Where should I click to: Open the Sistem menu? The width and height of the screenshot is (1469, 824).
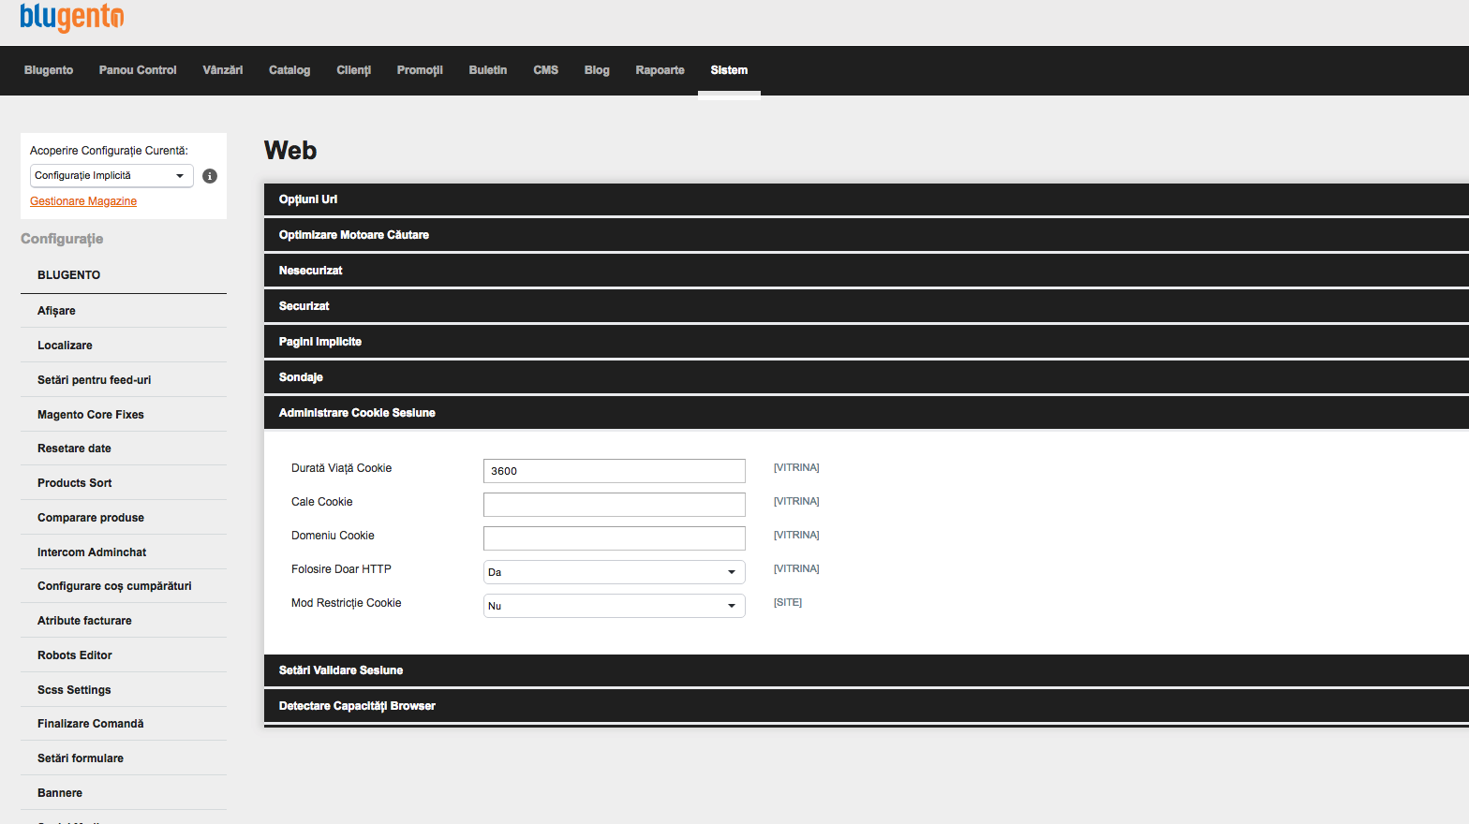click(729, 70)
